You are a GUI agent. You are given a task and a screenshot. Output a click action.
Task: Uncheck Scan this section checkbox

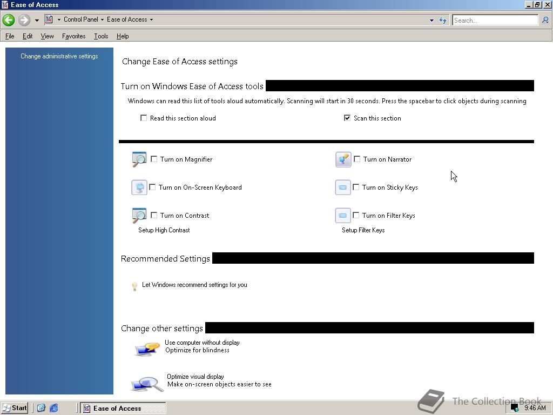click(x=347, y=118)
